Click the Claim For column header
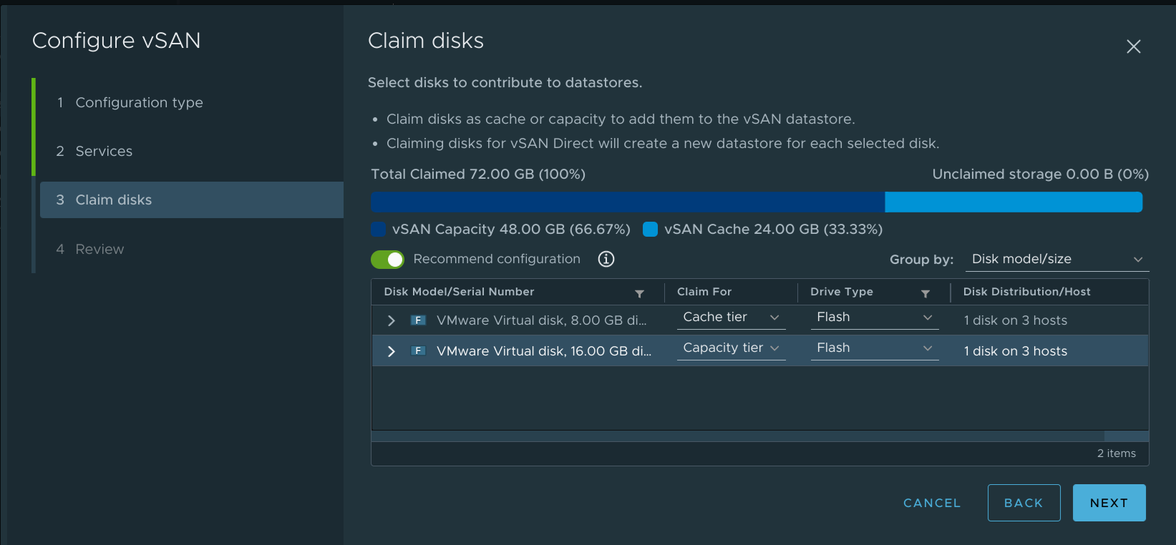This screenshot has height=545, width=1176. (704, 292)
